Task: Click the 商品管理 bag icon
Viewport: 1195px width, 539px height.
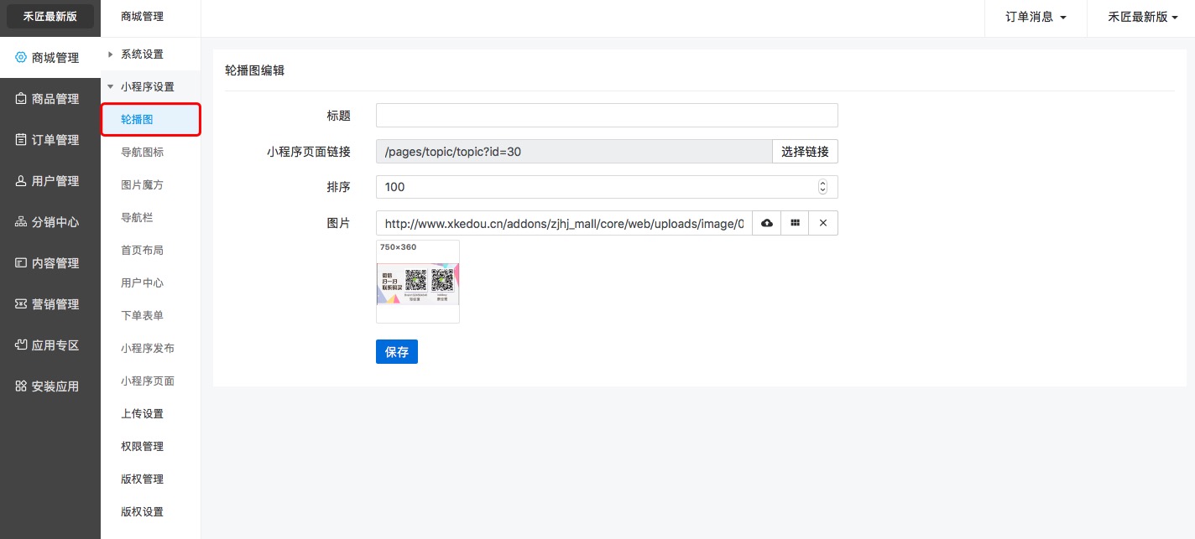Action: 21,99
